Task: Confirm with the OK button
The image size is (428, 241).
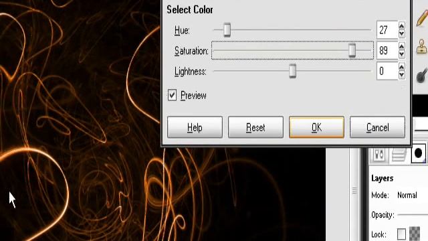Action: pos(316,127)
